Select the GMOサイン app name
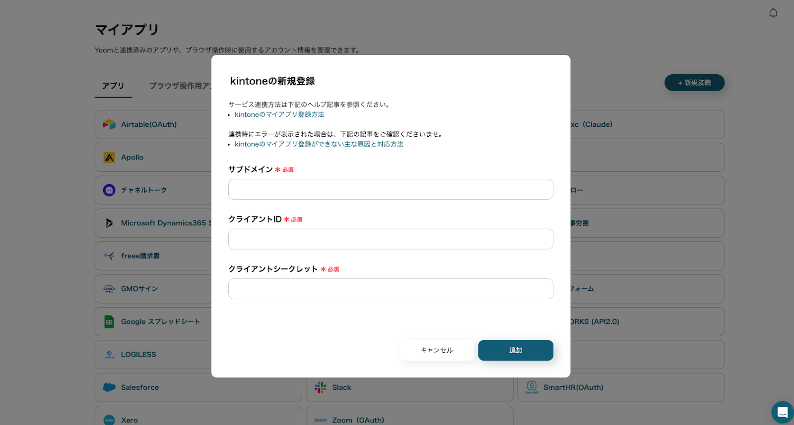This screenshot has width=794, height=425. [139, 289]
